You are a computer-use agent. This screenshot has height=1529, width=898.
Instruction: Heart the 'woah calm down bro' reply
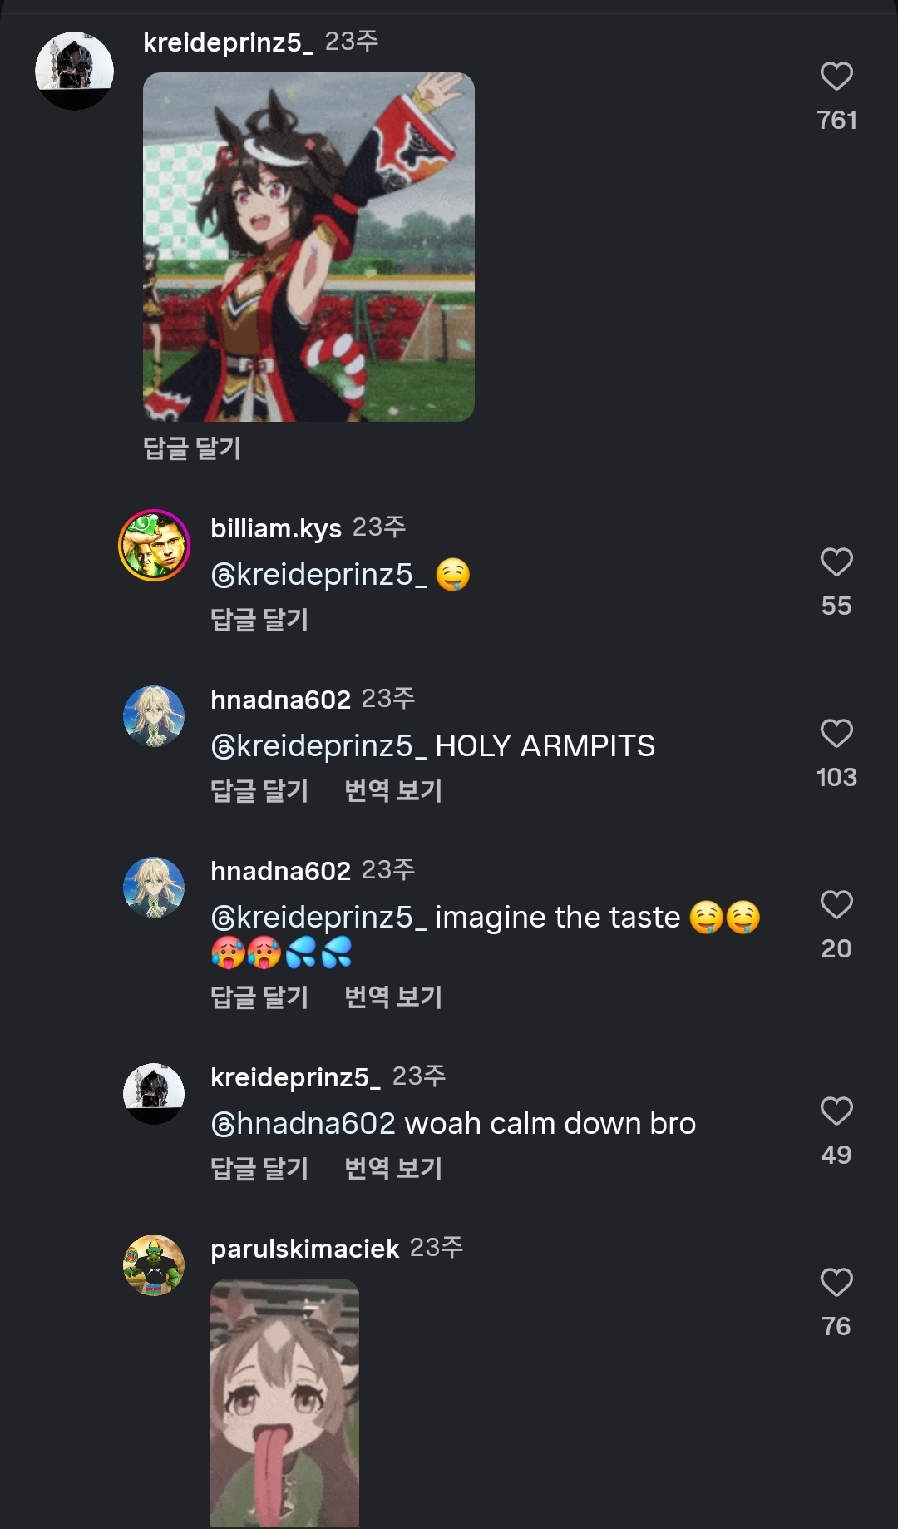(x=836, y=1111)
